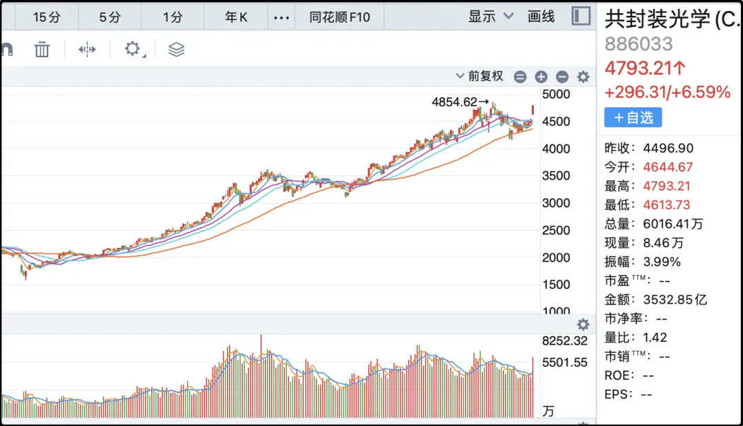Screen dimensions: 743x426
Task: Open the 显示 display dropdown
Action: point(491,17)
